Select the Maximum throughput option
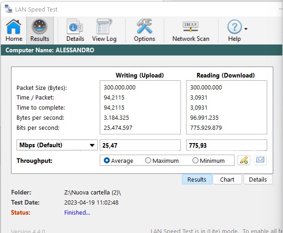Viewport: 283px width, 233px height. point(148,161)
